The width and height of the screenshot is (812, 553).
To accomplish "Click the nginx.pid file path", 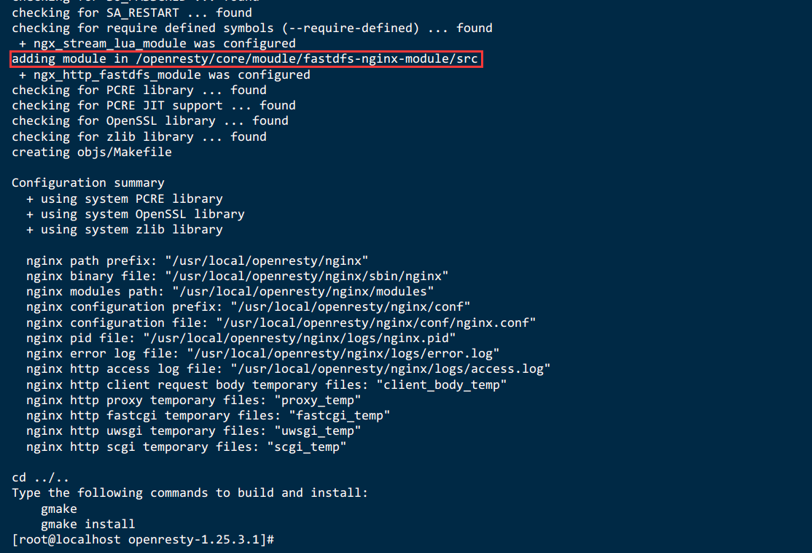I will [x=300, y=339].
